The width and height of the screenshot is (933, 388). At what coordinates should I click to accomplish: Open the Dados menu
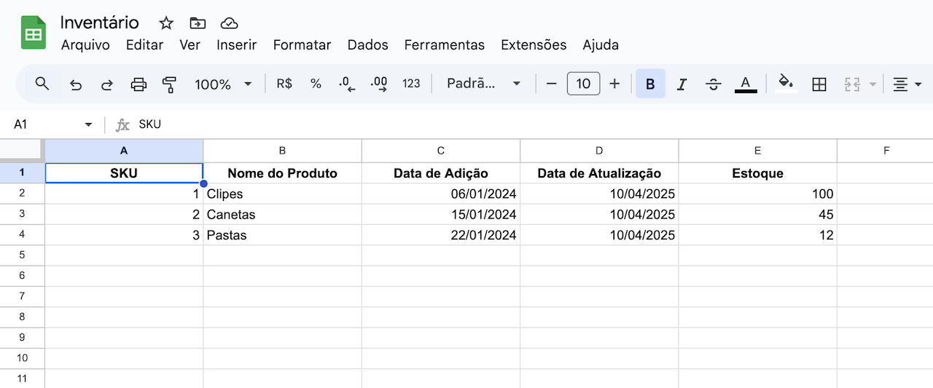click(367, 45)
